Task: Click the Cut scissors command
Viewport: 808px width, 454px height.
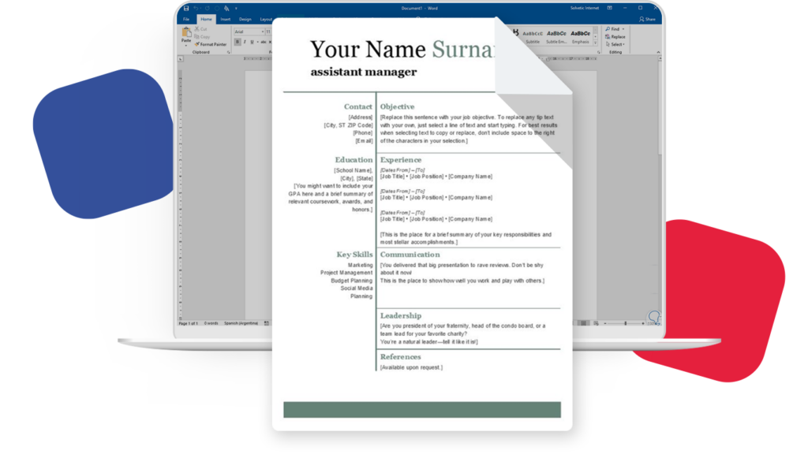Action: click(x=200, y=29)
